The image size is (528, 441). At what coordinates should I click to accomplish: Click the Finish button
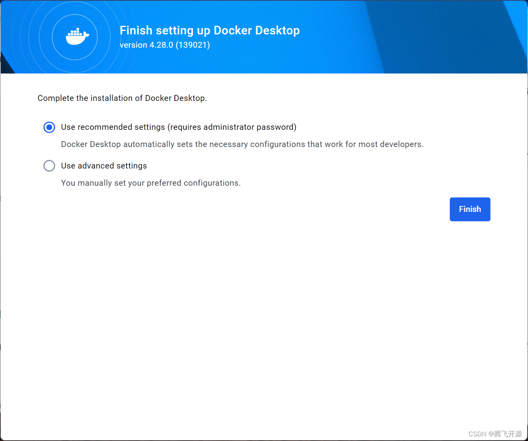470,209
